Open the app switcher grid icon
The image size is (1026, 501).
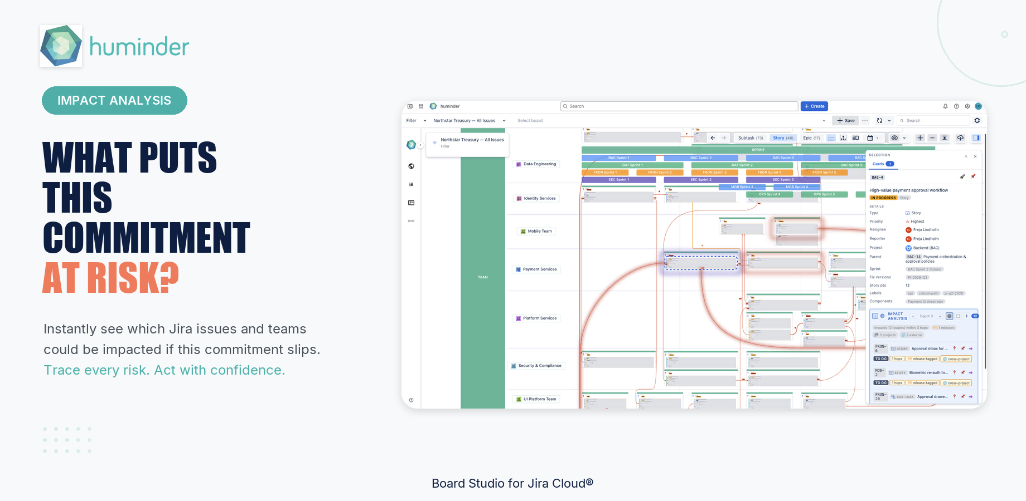click(x=421, y=106)
